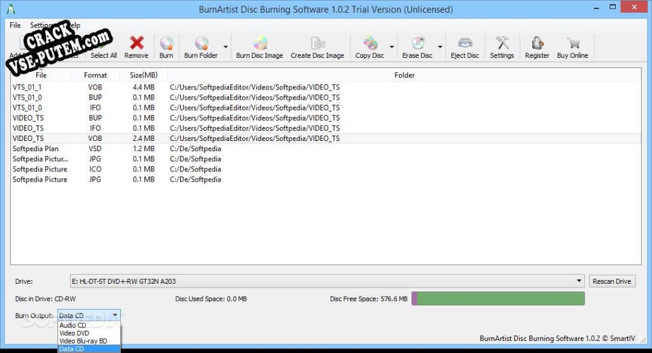
Task: Click the Burn disc icon
Action: (166, 43)
